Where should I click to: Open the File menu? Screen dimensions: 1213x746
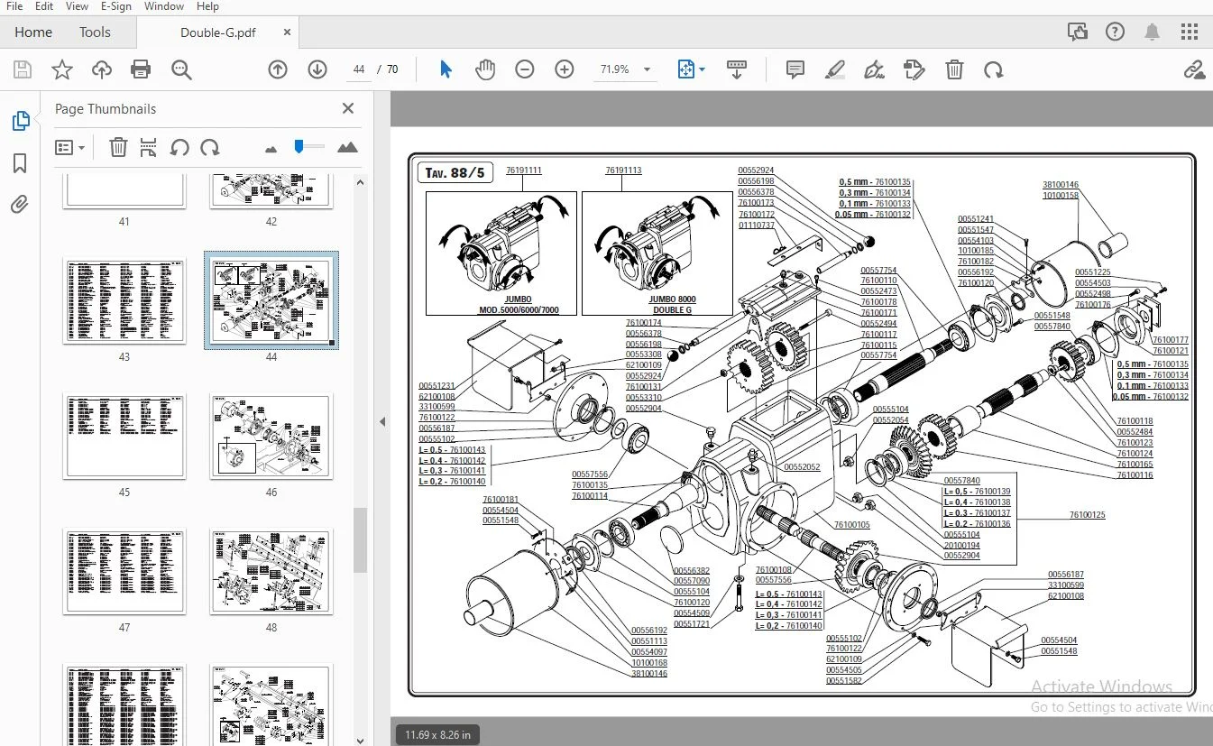(x=14, y=6)
